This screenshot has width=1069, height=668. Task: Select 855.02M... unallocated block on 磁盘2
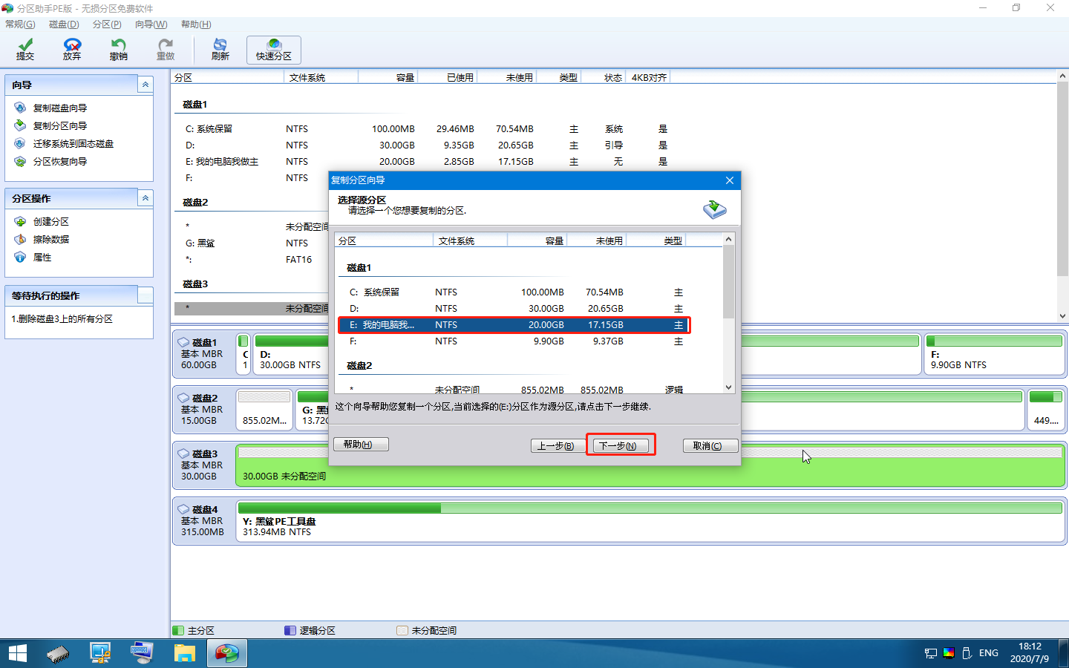click(x=264, y=410)
